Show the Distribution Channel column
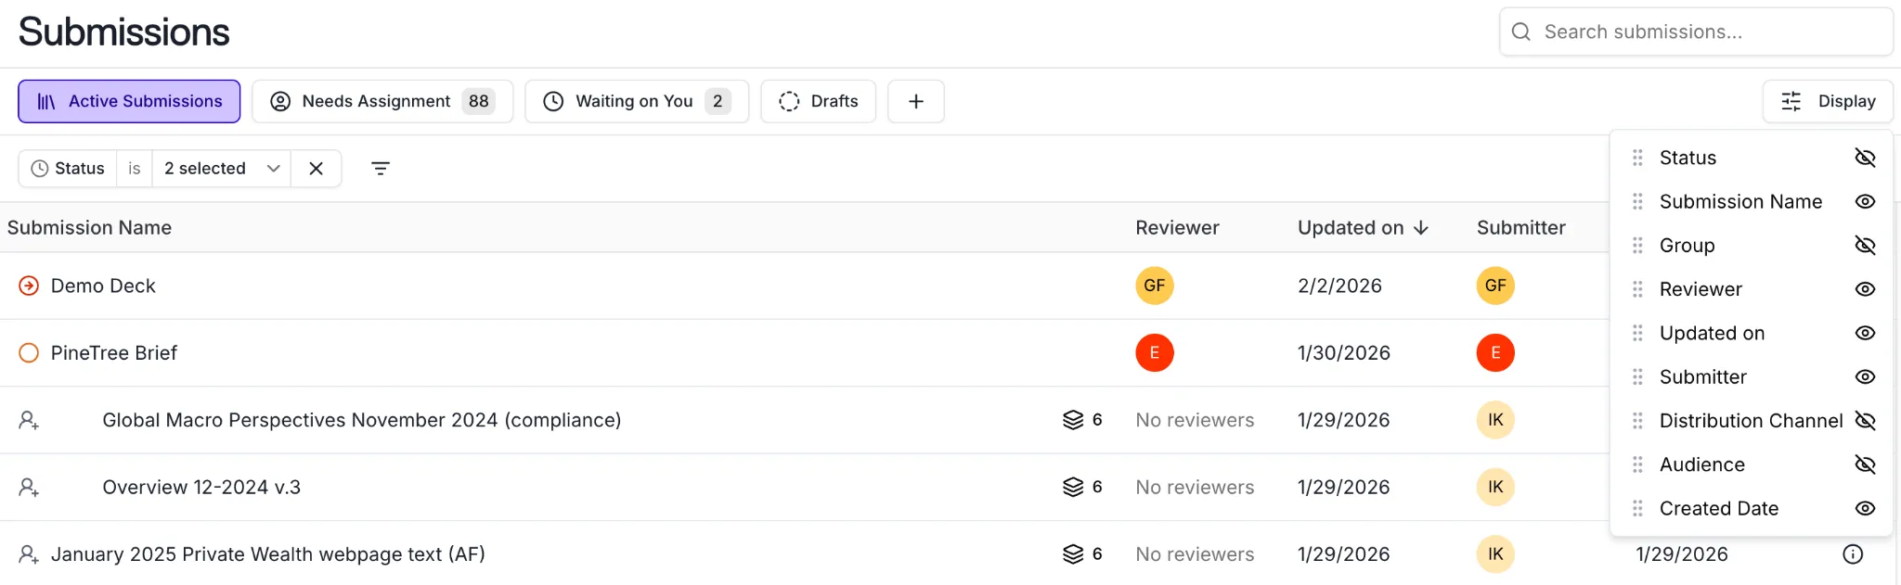The height and width of the screenshot is (585, 1901). click(1865, 421)
